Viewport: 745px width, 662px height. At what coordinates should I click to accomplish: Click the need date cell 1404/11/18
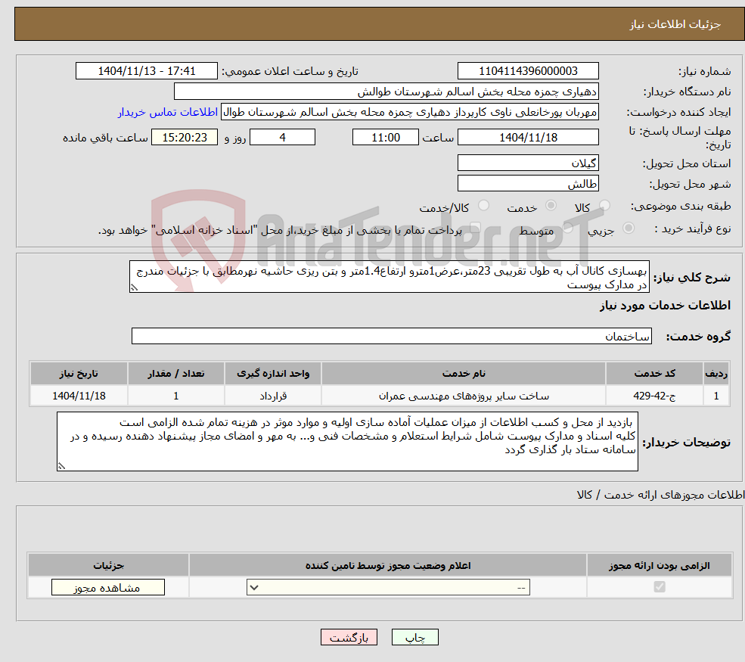(x=79, y=396)
